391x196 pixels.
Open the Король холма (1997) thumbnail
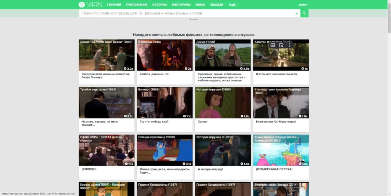coord(107,189)
